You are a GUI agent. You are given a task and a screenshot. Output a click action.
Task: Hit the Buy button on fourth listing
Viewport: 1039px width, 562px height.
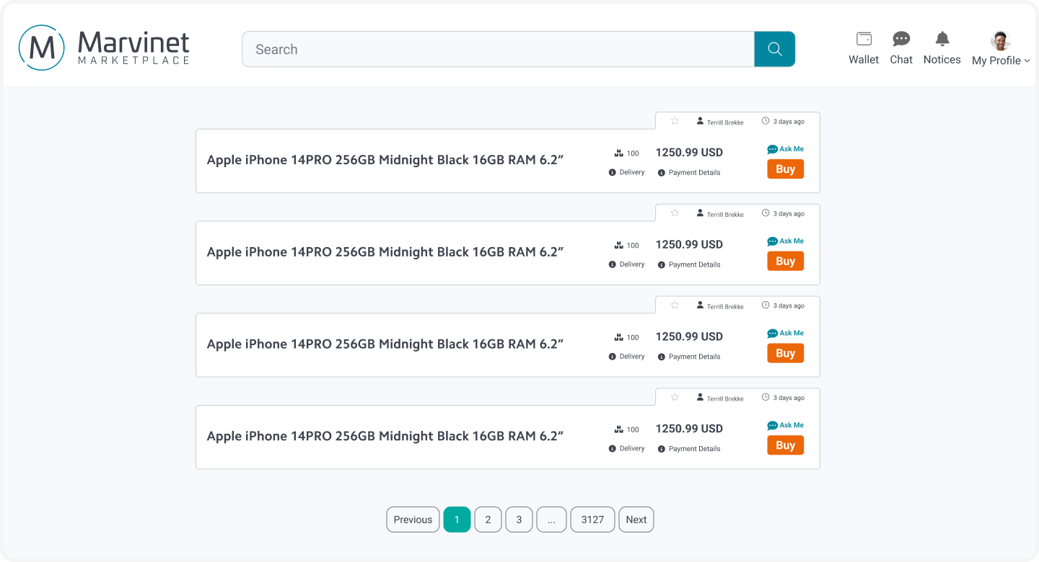(x=785, y=445)
